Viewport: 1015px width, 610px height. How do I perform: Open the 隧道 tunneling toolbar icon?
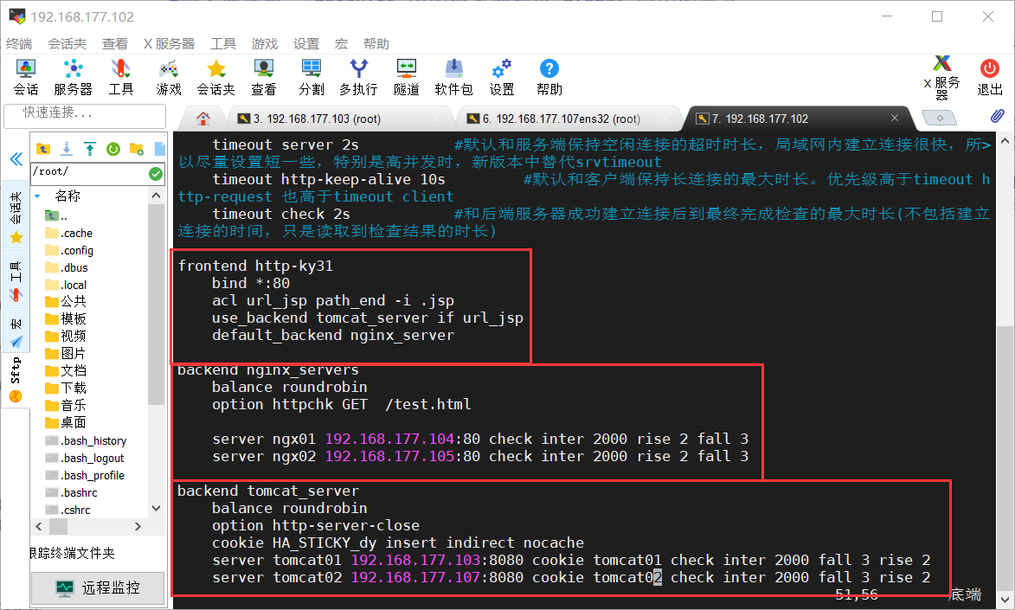tap(407, 77)
